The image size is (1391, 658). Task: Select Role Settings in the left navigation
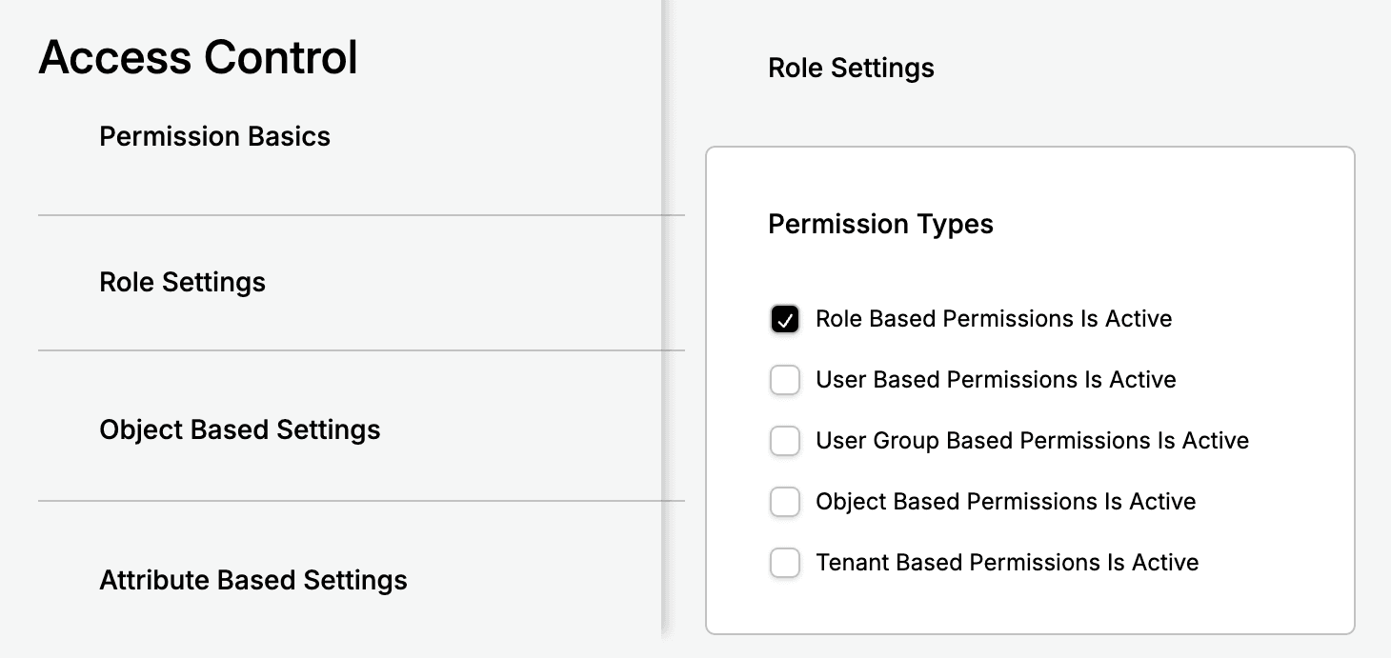(182, 282)
